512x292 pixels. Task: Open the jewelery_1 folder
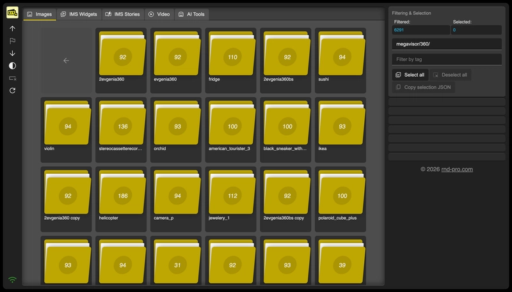231,199
